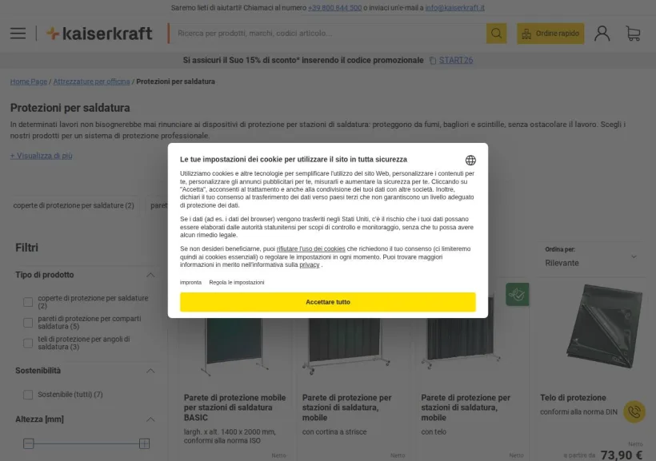Select coperte di protezione per saldature chip
This screenshot has width=656, height=461.
(x=74, y=205)
